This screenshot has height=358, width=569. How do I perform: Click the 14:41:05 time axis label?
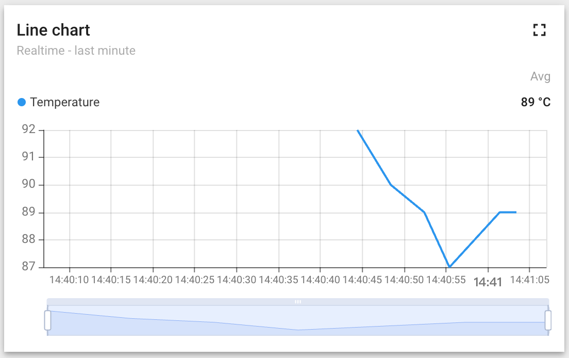[529, 280]
